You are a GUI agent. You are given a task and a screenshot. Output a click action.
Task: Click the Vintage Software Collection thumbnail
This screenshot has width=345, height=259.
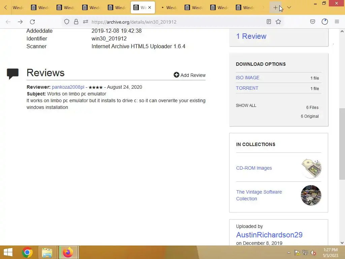coord(311,195)
